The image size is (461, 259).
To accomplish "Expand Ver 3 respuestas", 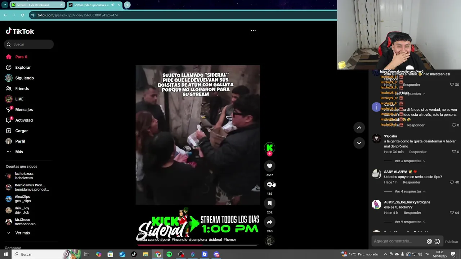I will [x=410, y=161].
